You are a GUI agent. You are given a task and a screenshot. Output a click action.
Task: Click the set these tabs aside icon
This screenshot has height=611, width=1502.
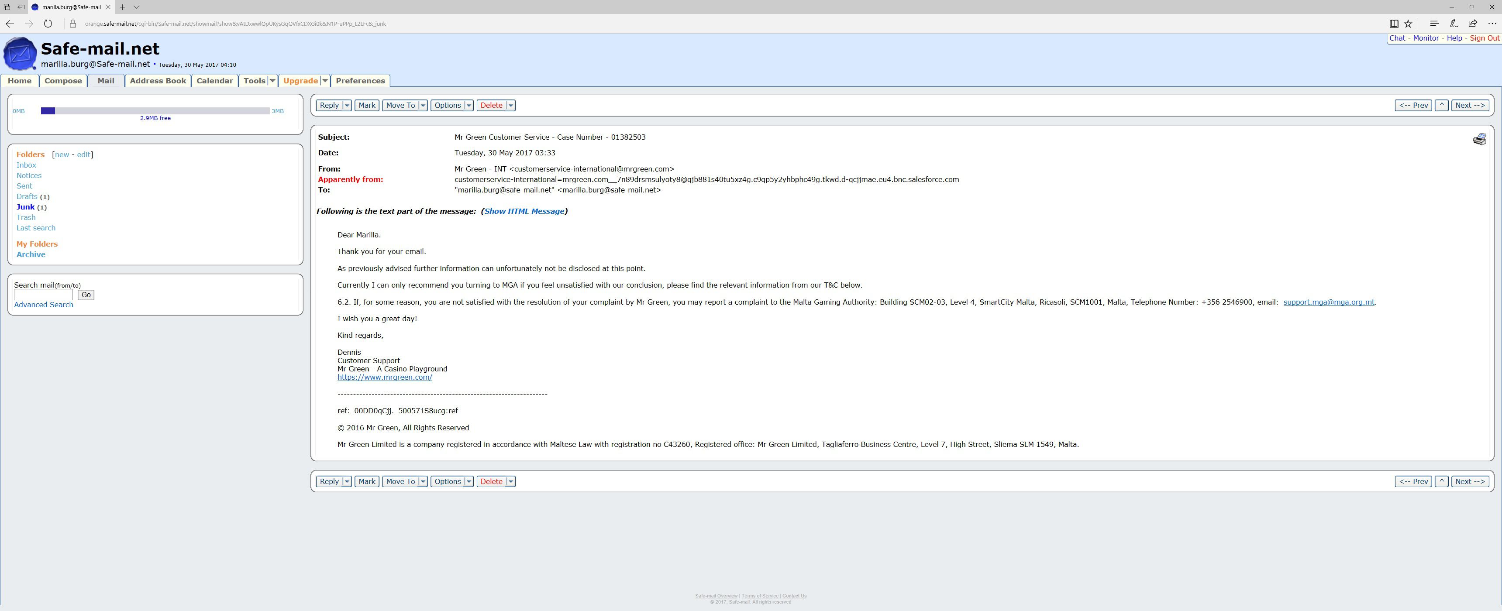click(21, 7)
